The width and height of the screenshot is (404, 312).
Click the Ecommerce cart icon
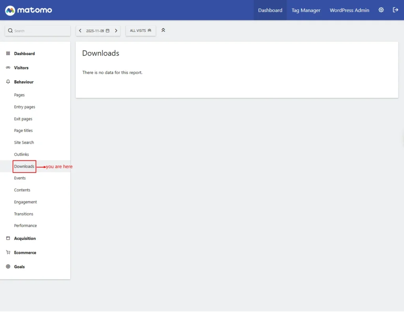(x=8, y=253)
